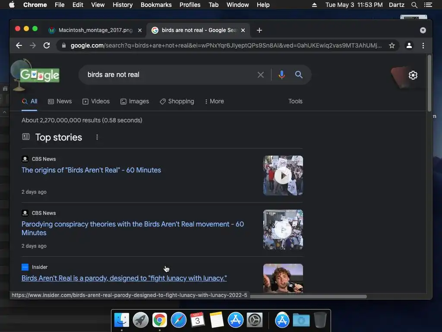Clear the search query with X
Screen dimensions: 442x332
point(261,75)
